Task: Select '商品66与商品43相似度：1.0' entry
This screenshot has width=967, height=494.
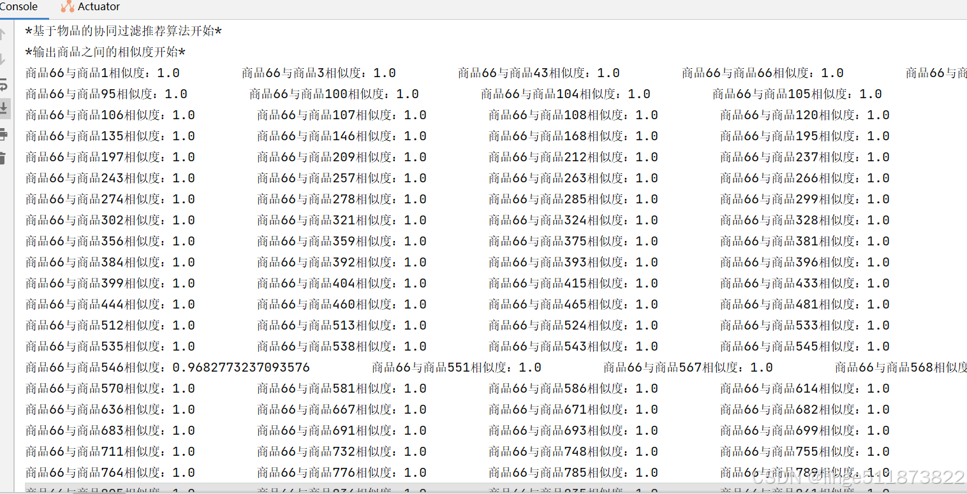Action: coord(539,73)
